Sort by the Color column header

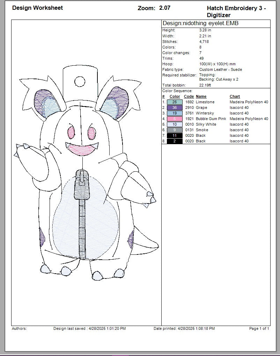[175, 96]
